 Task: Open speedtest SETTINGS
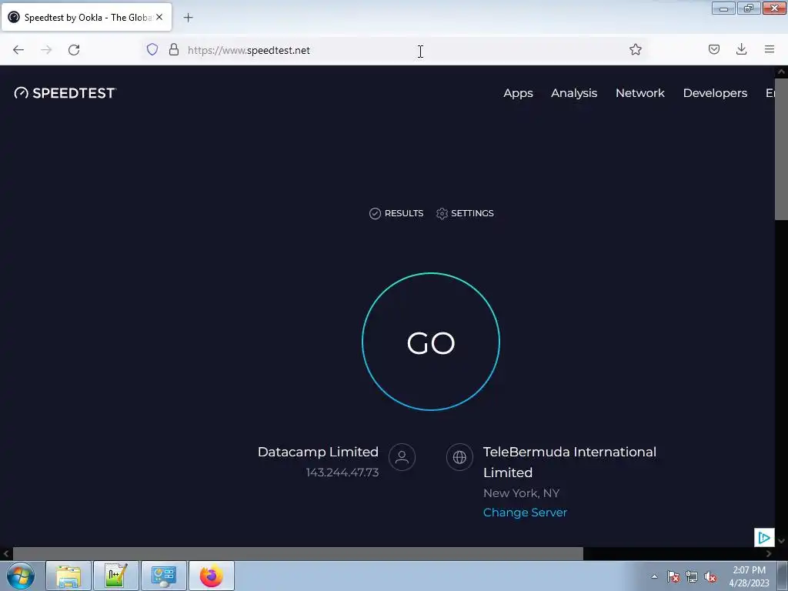coord(465,214)
